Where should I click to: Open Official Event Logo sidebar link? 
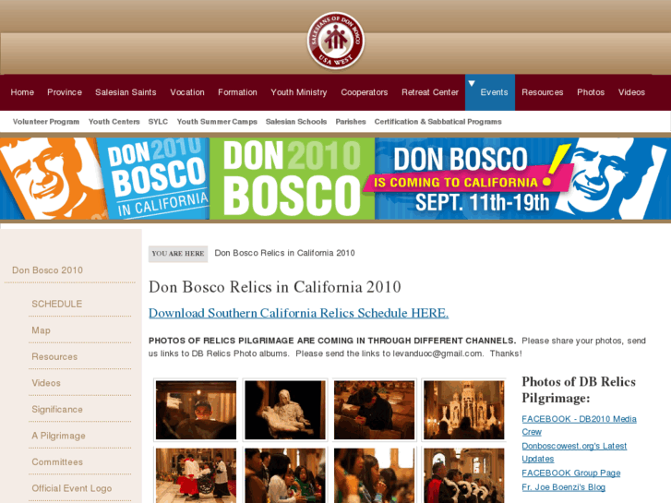pos(71,488)
